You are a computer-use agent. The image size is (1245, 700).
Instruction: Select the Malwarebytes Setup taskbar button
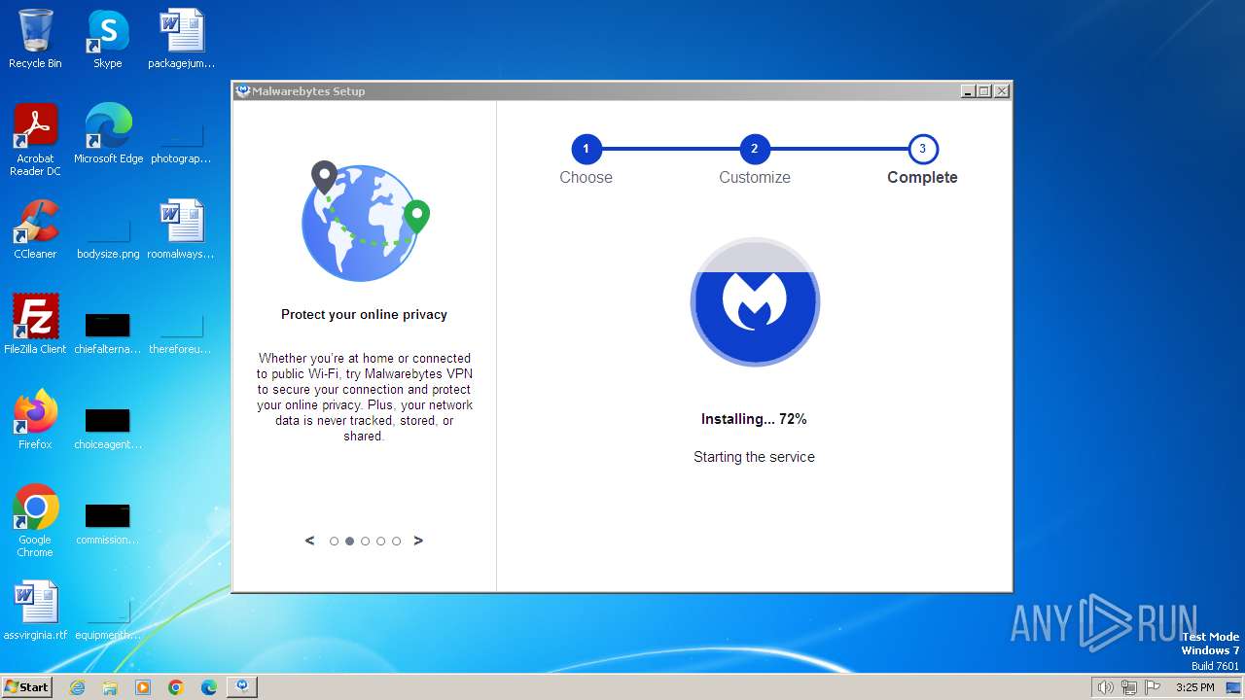[242, 687]
